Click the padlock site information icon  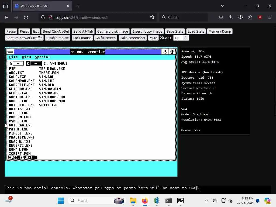coord(51,18)
